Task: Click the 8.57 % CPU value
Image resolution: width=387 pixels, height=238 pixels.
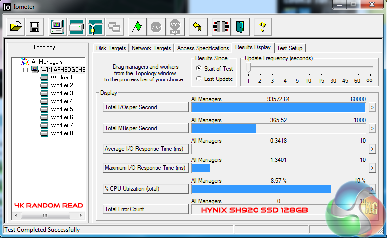Action: (x=278, y=181)
